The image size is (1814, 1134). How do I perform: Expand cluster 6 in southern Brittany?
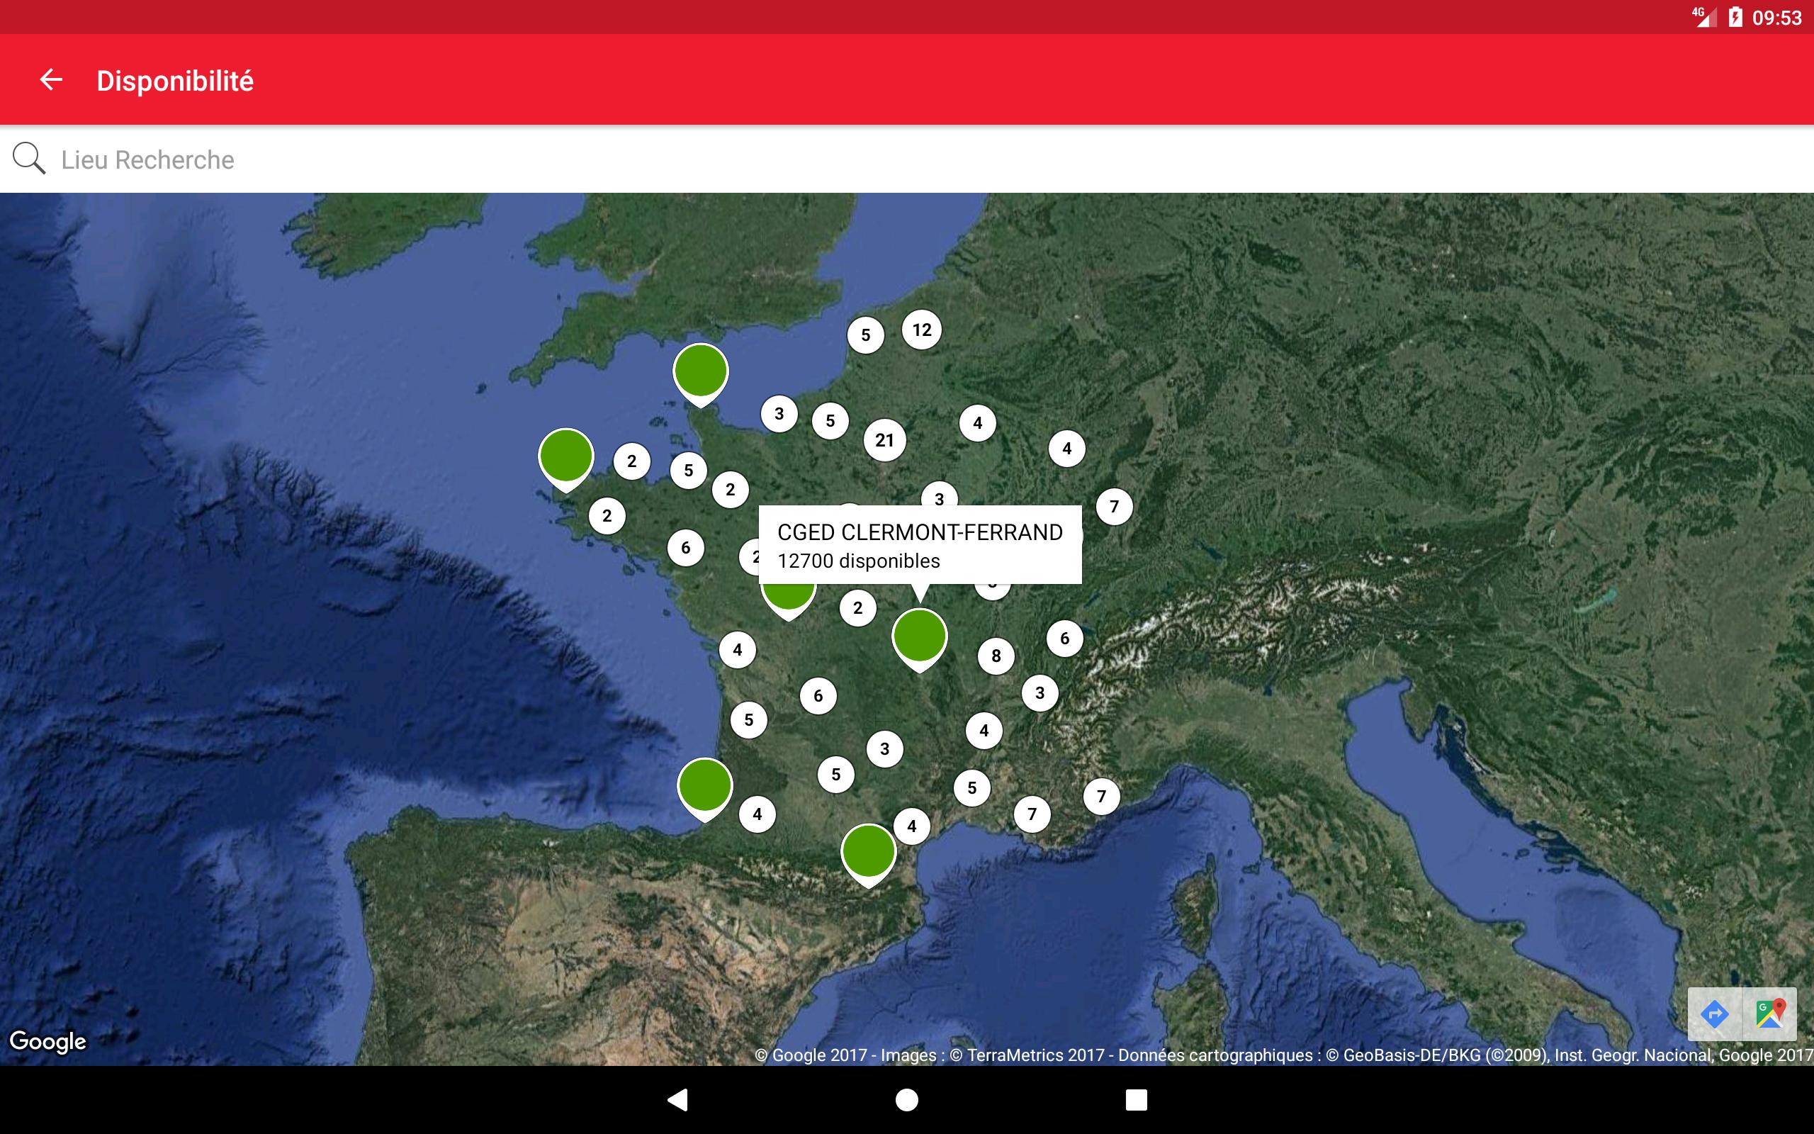click(x=686, y=547)
